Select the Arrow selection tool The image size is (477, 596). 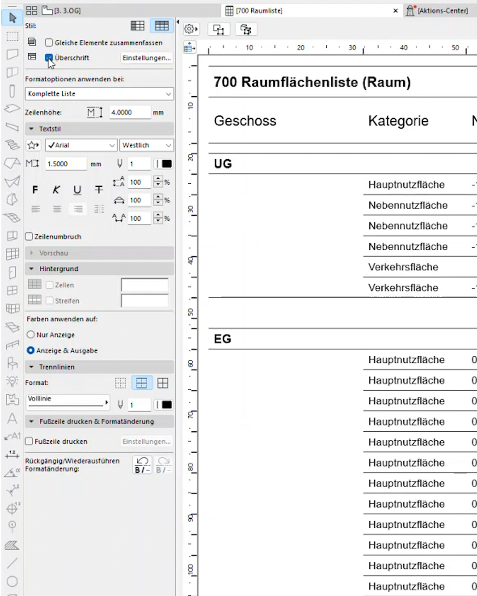pos(12,18)
